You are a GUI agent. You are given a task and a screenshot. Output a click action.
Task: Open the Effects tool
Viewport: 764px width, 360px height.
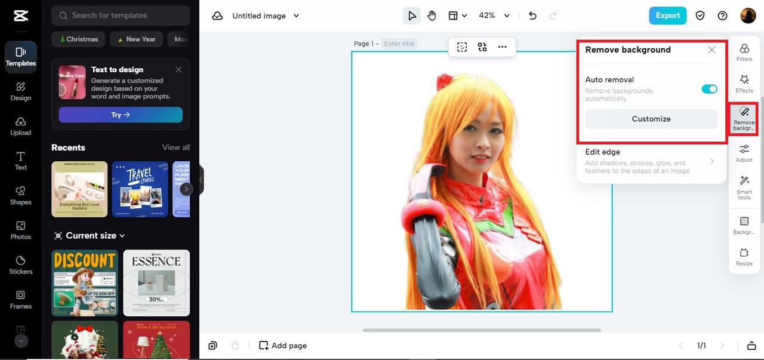(744, 84)
